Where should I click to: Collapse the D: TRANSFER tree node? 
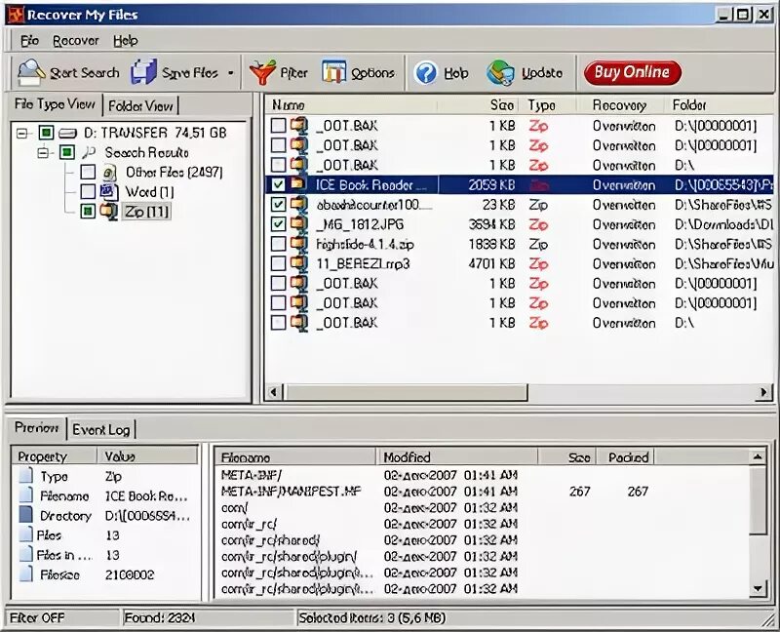coord(19,133)
